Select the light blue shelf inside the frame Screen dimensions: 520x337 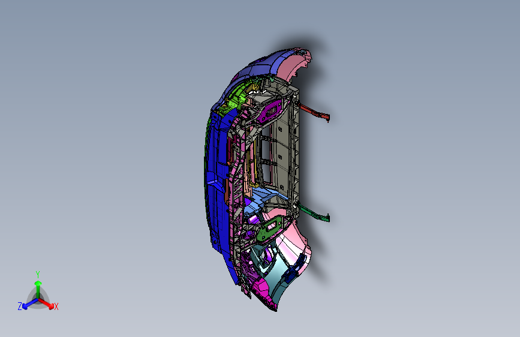[259, 200]
